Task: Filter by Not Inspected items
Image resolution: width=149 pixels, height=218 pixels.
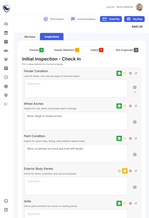Action: click(127, 50)
